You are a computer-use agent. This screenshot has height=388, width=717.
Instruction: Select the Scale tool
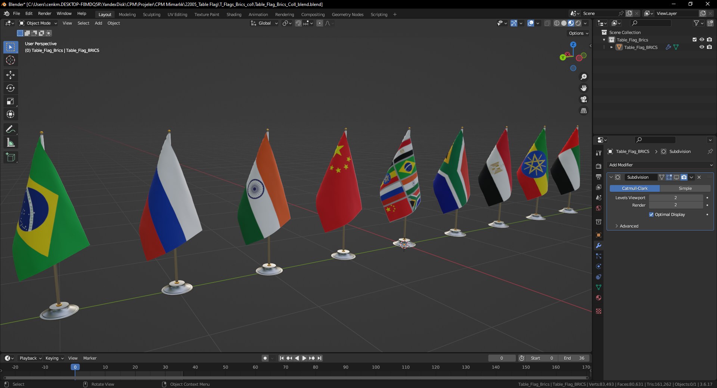tap(10, 101)
